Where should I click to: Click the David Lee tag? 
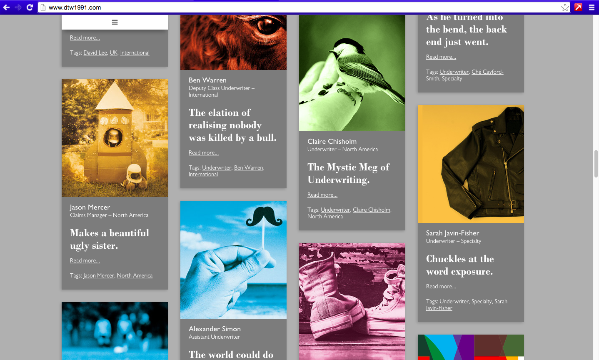pyautogui.click(x=95, y=53)
